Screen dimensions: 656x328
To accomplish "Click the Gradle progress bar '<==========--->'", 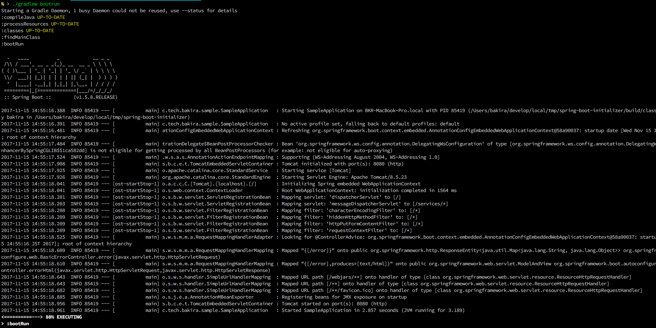I will pos(22,317).
